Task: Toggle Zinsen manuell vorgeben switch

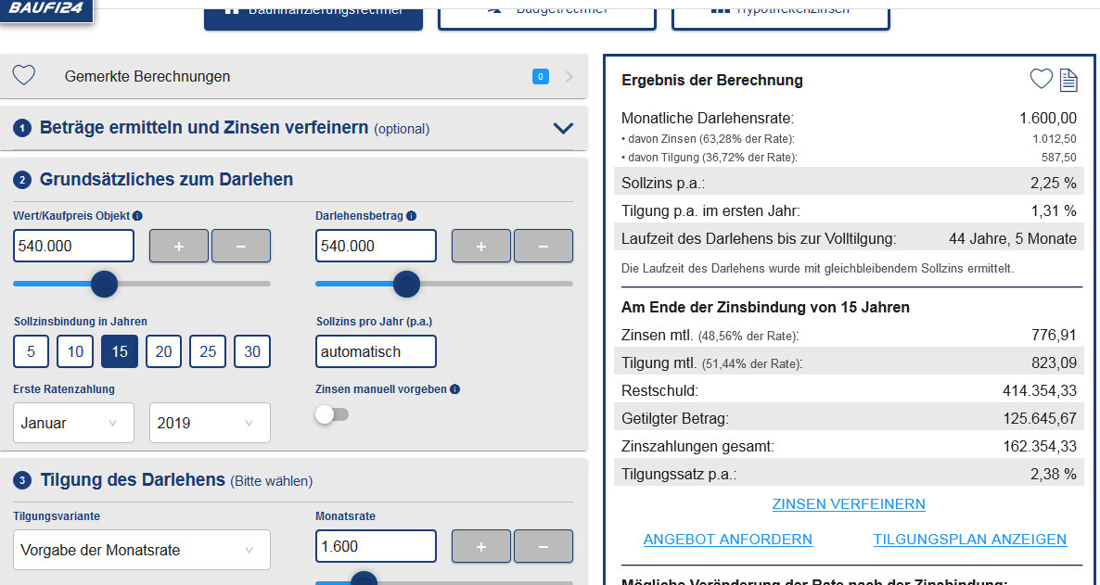Action: pos(331,415)
